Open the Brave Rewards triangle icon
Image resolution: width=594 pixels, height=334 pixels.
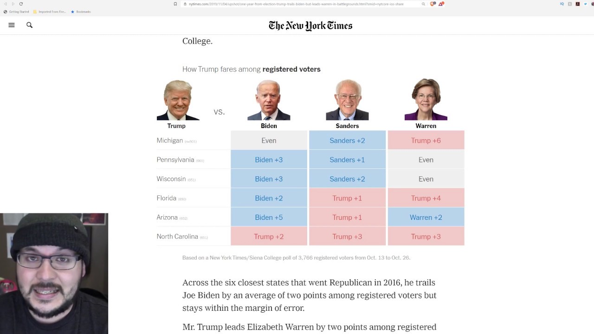[x=441, y=4]
